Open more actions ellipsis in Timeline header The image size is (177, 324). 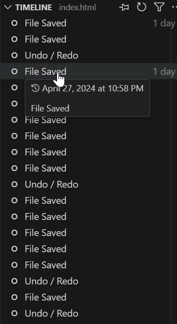pos(175,7)
